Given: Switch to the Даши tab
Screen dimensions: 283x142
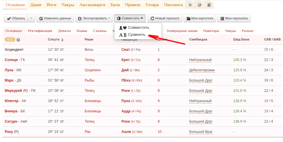Looking at the screenshot, I should [36, 5].
